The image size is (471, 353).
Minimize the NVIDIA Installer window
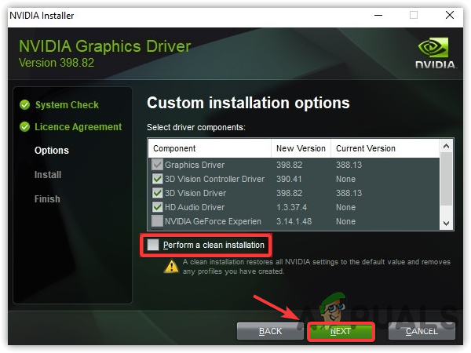tap(378, 15)
